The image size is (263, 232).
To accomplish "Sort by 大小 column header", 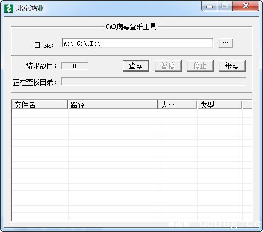I will (177, 105).
